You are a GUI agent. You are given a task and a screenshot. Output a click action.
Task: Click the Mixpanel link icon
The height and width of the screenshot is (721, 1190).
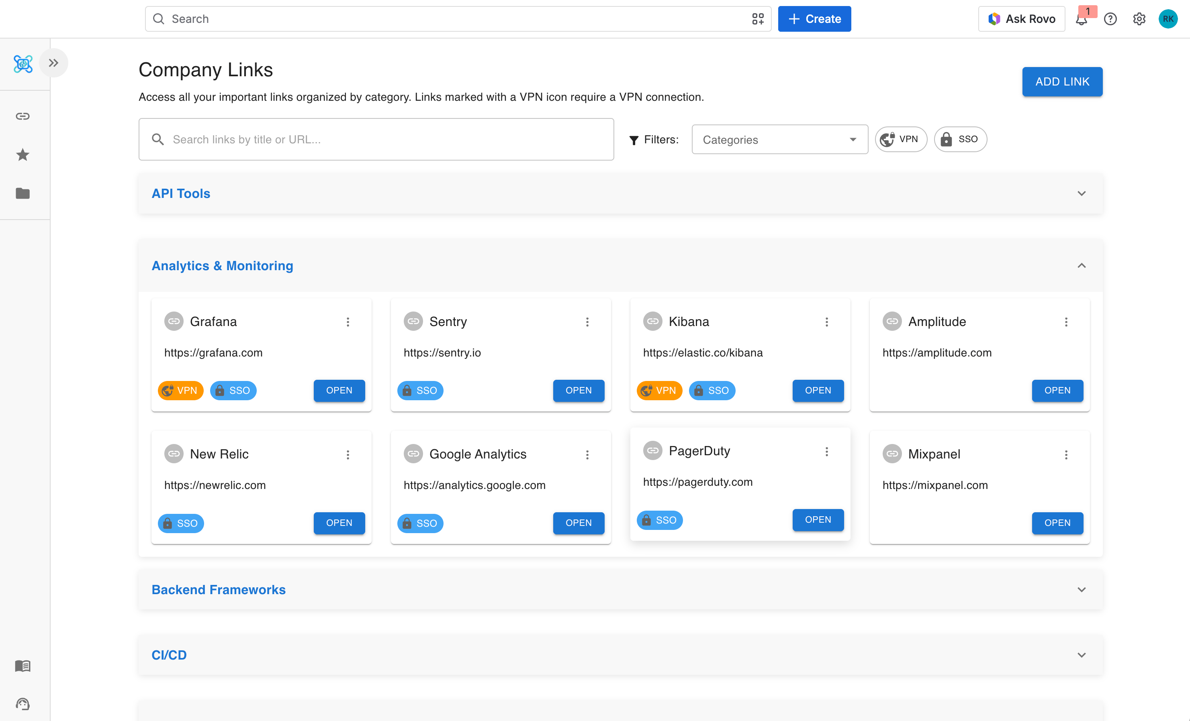[893, 454]
